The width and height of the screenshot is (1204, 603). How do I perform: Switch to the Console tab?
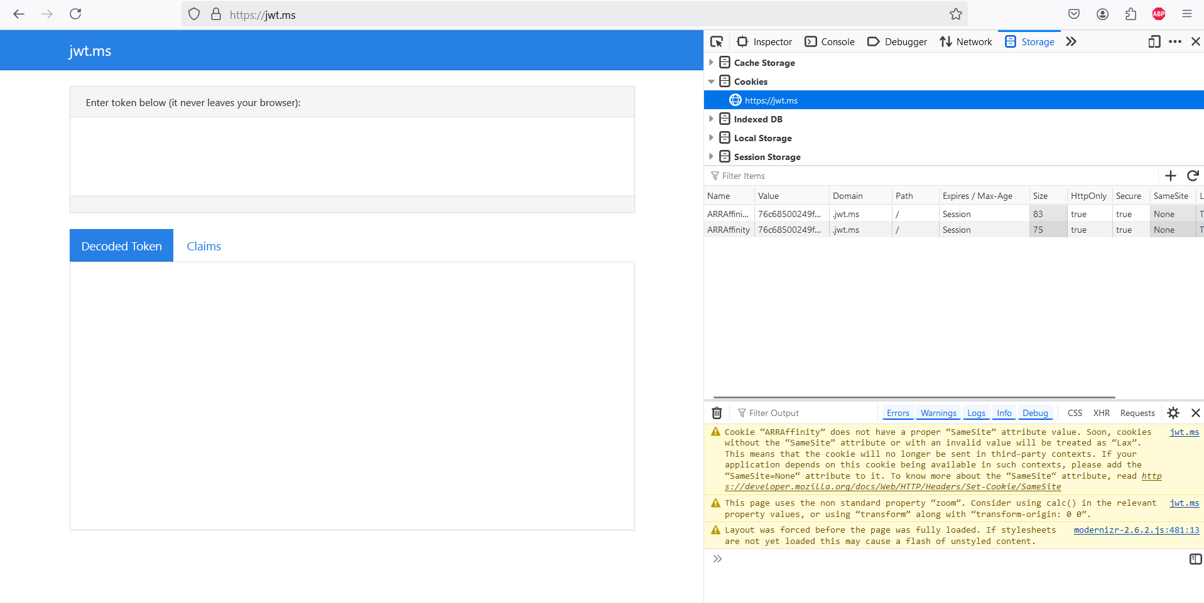[830, 41]
